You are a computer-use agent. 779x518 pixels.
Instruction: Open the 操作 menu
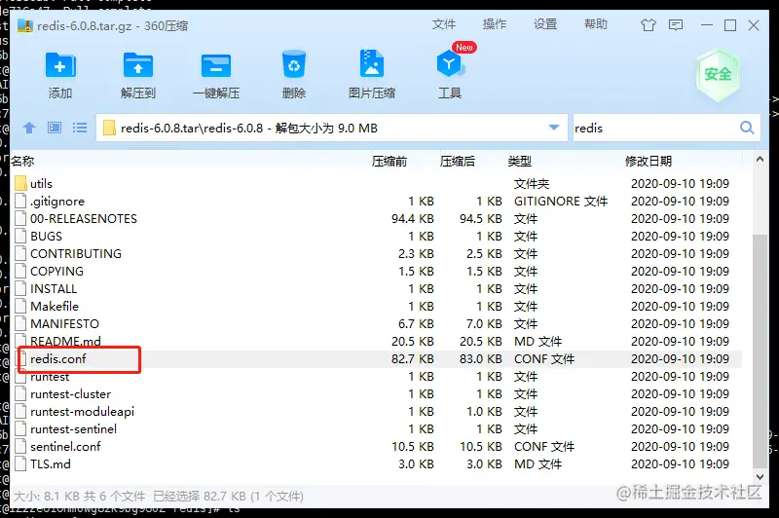click(495, 24)
